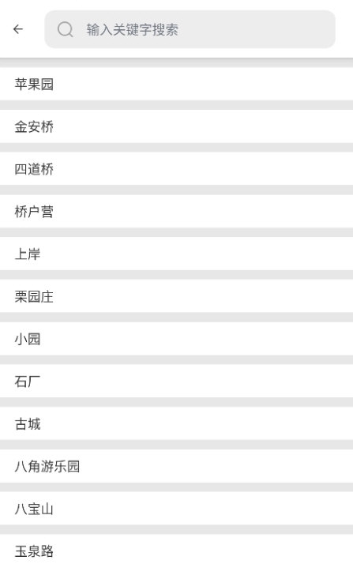Select the 苹果园 station

177,84
